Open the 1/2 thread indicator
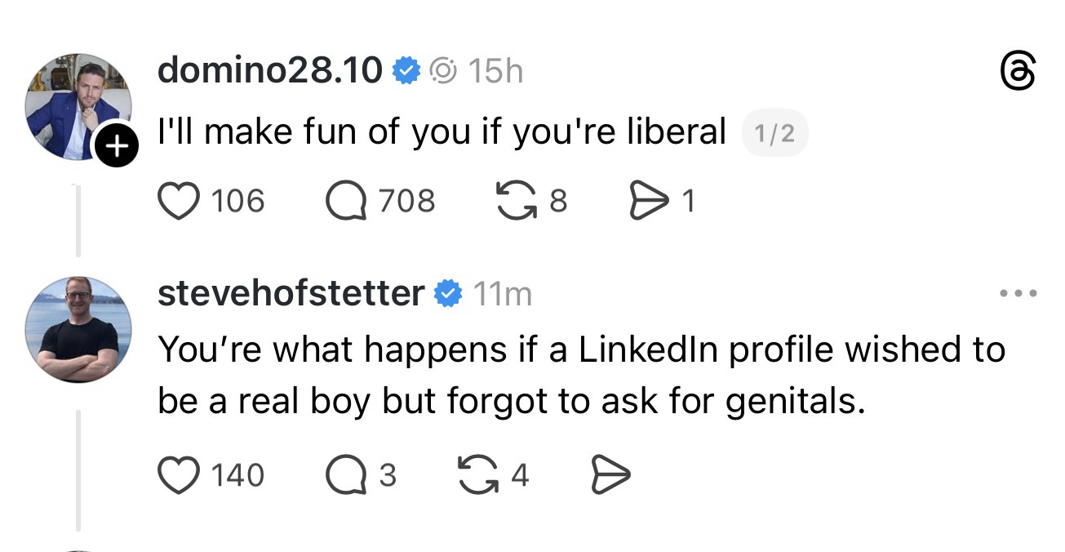Image resolution: width=1065 pixels, height=552 pixels. click(x=774, y=133)
